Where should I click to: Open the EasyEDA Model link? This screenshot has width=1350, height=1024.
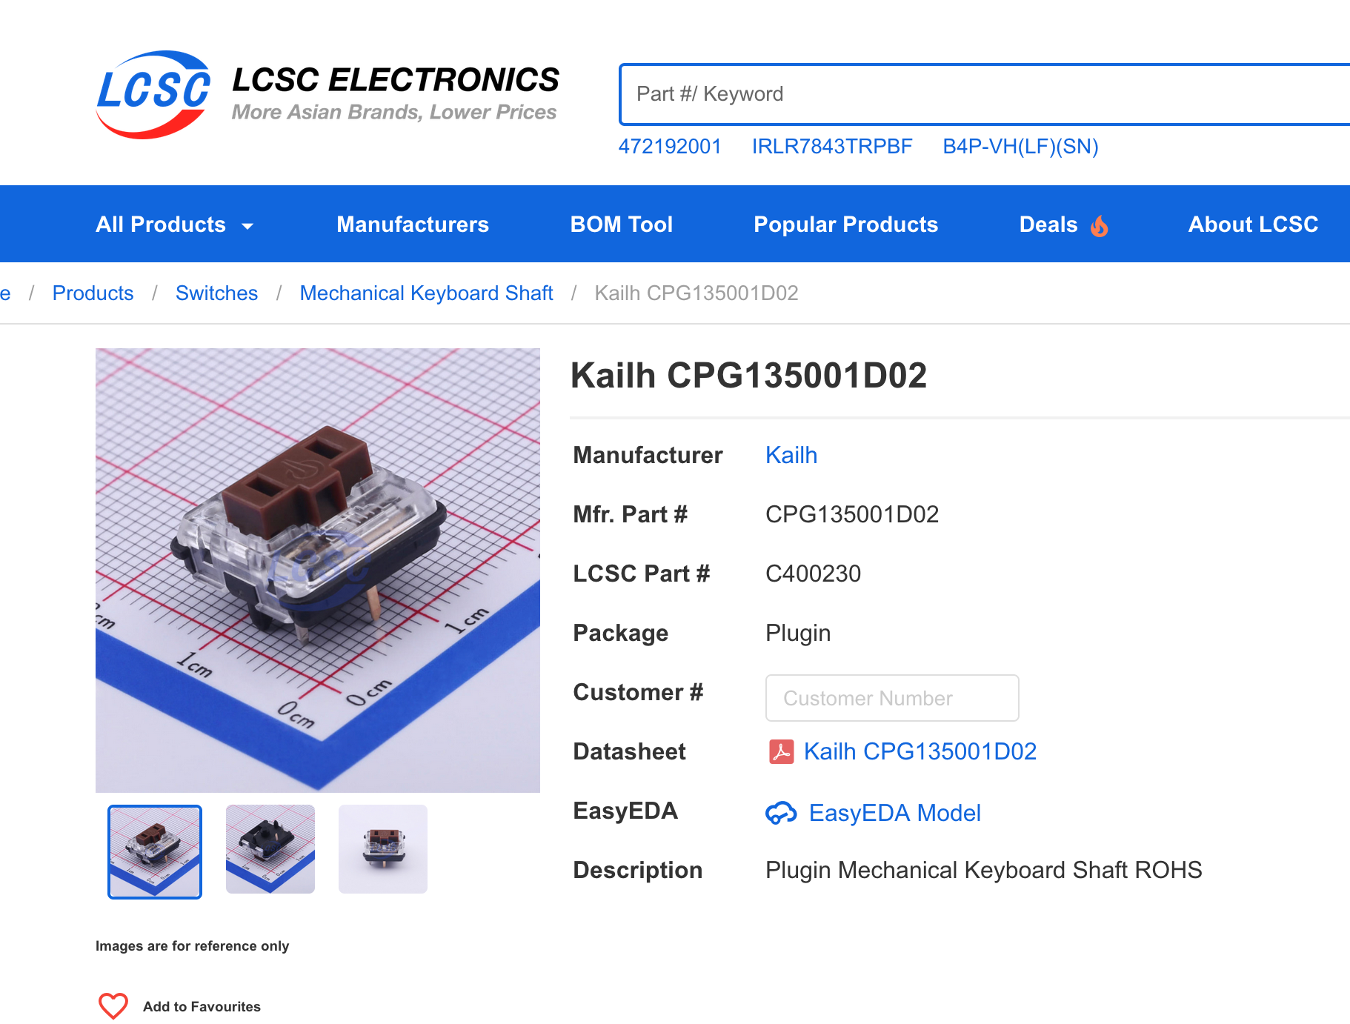pos(894,813)
